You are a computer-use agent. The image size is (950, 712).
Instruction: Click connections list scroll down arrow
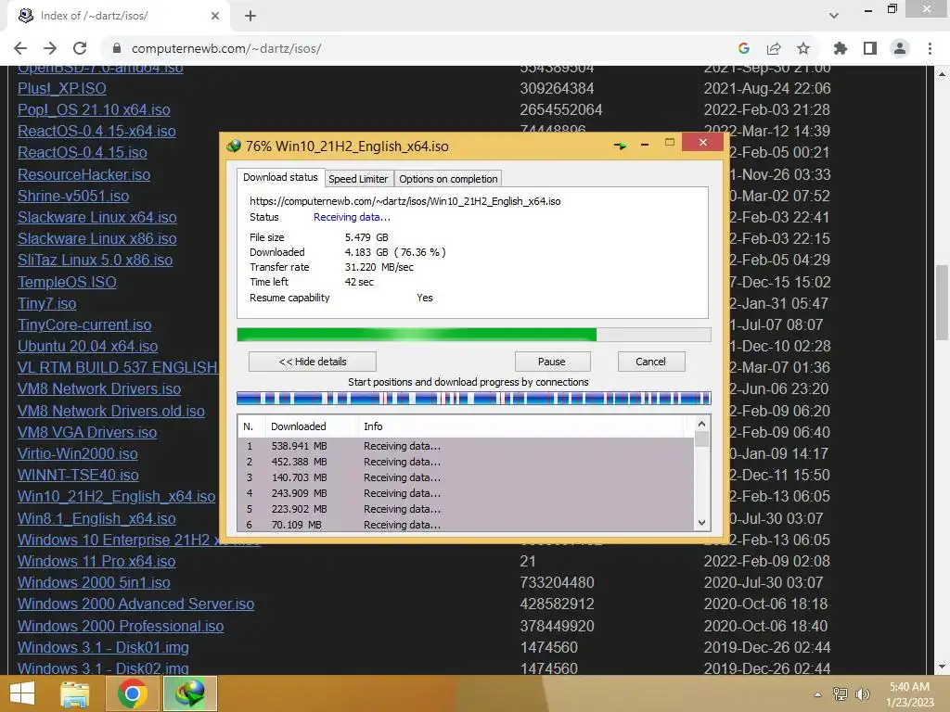click(x=701, y=523)
